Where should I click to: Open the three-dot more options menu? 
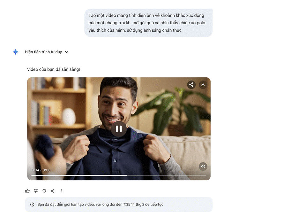pos(61,190)
